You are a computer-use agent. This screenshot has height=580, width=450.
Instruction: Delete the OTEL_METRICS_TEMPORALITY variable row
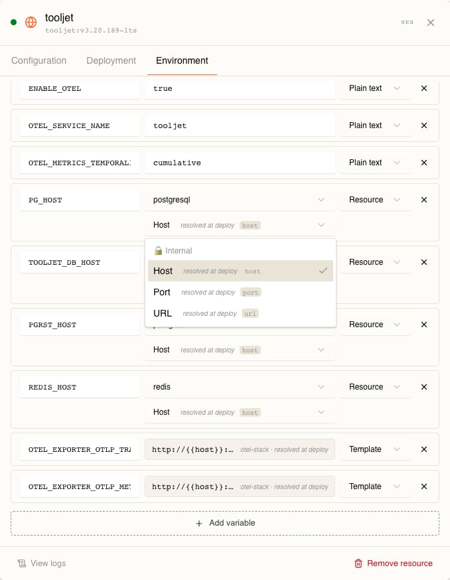pyautogui.click(x=424, y=163)
